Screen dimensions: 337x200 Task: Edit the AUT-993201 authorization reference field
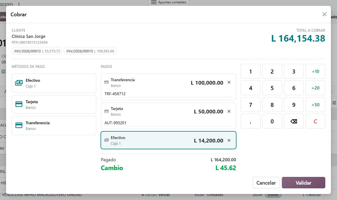click(168, 123)
